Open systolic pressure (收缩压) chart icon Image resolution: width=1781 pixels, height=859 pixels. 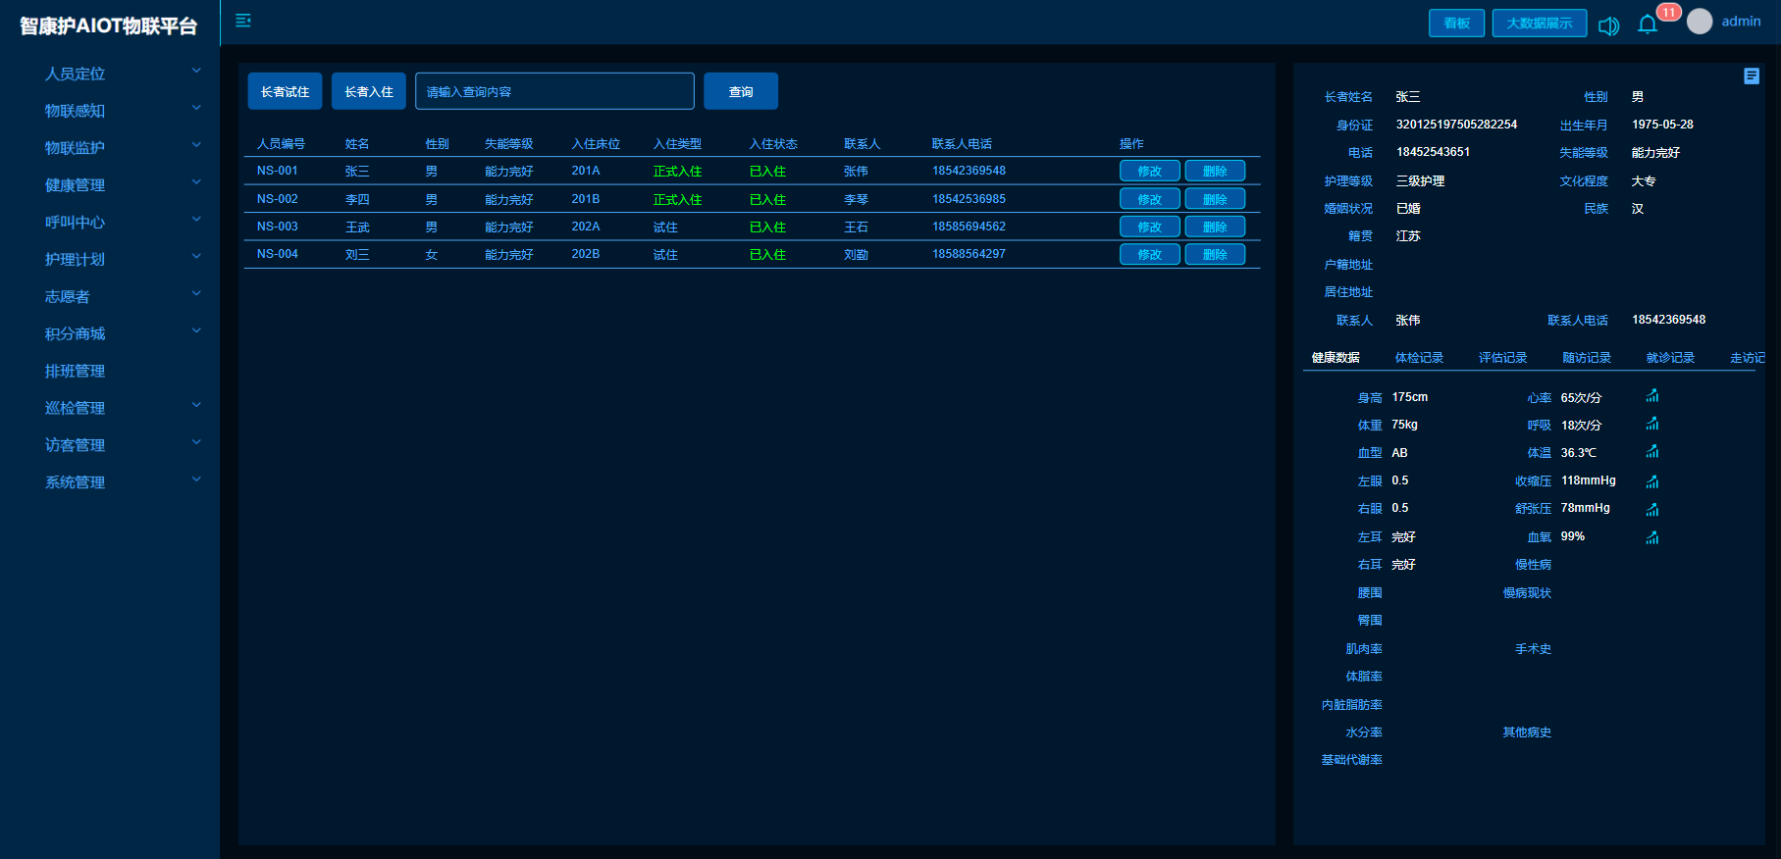pos(1652,481)
